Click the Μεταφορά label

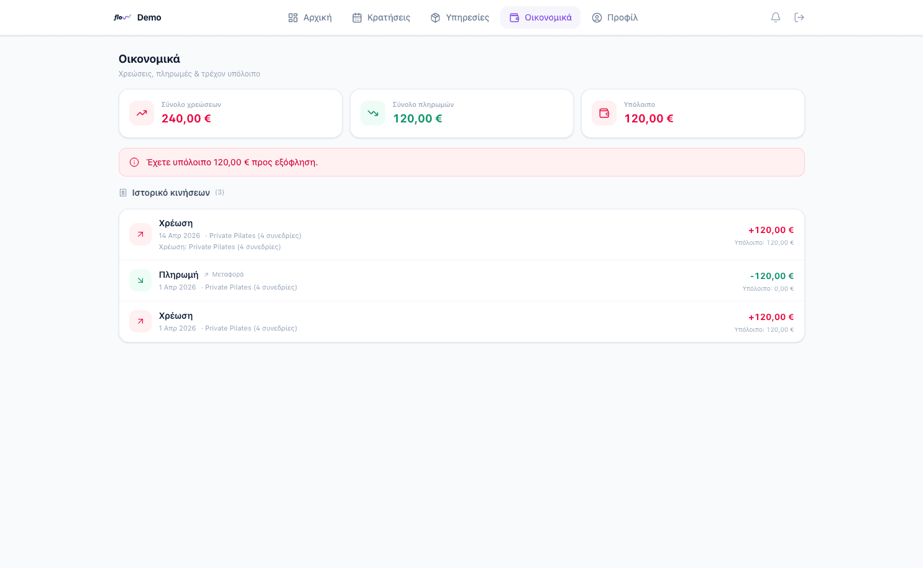click(x=228, y=275)
